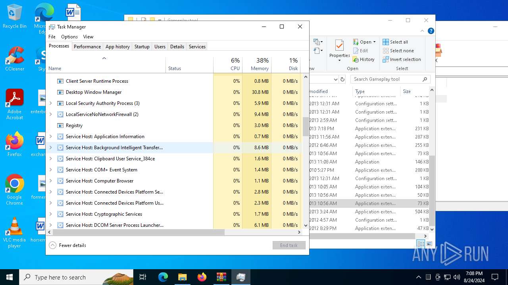Expand Service Host: DCOM Server Process Launcher
This screenshot has height=285, width=508.
point(50,225)
